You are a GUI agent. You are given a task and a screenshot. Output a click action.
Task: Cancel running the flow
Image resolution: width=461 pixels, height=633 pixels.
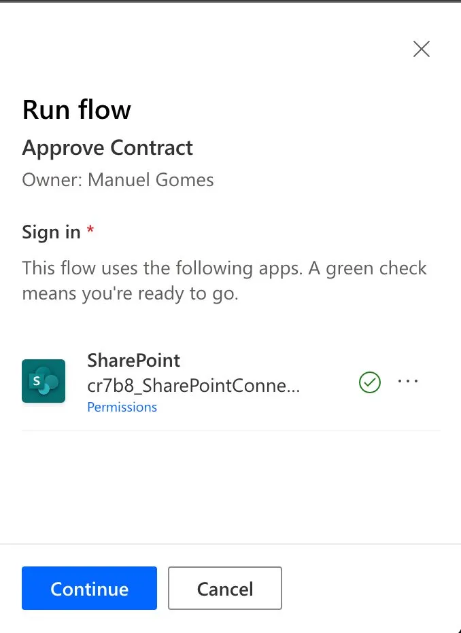tap(224, 588)
